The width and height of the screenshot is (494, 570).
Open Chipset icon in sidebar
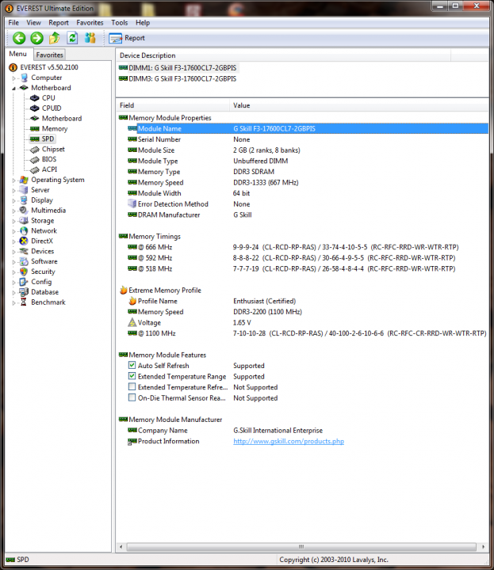35,150
